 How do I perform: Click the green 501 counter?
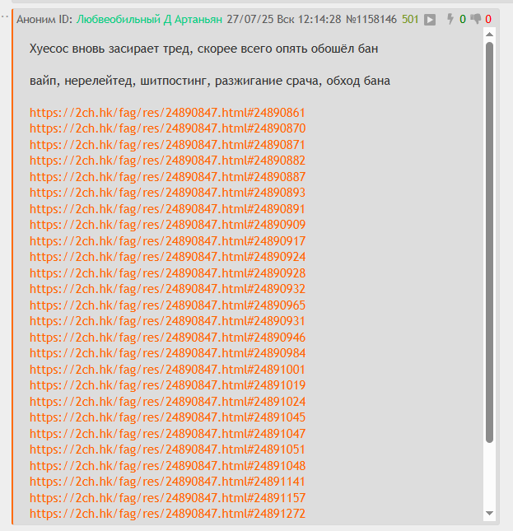[x=410, y=19]
